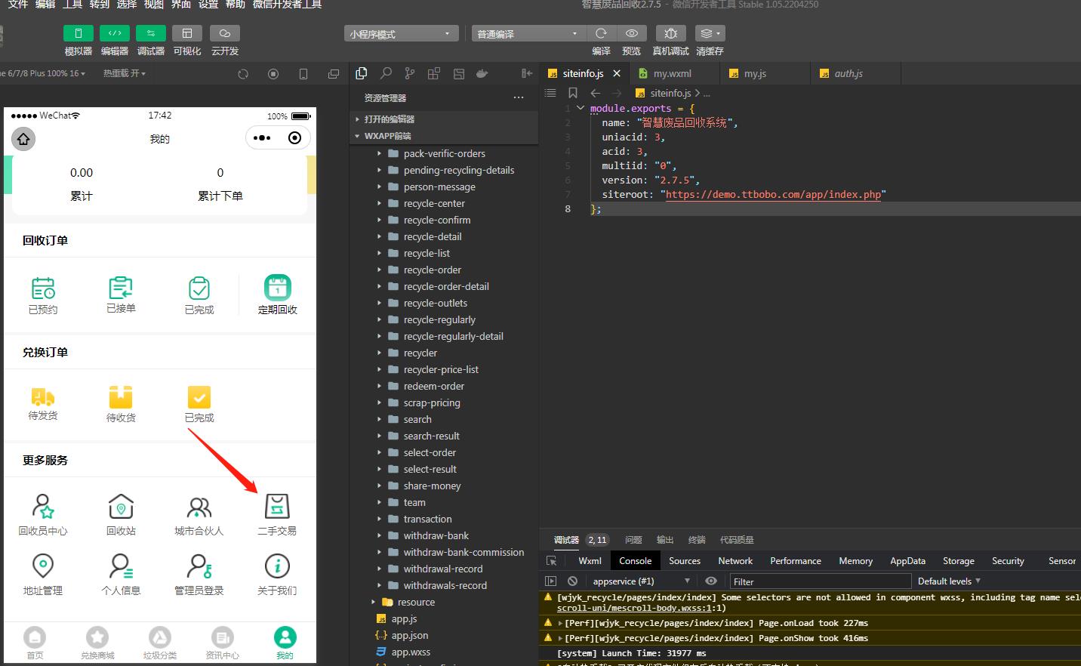Toggle the debugger panel button
This screenshot has width=1081, height=666.
point(150,33)
